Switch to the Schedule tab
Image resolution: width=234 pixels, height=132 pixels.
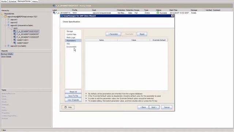12,1
